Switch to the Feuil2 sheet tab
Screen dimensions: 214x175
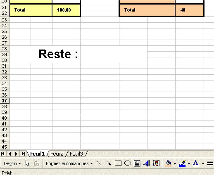pyautogui.click(x=57, y=154)
